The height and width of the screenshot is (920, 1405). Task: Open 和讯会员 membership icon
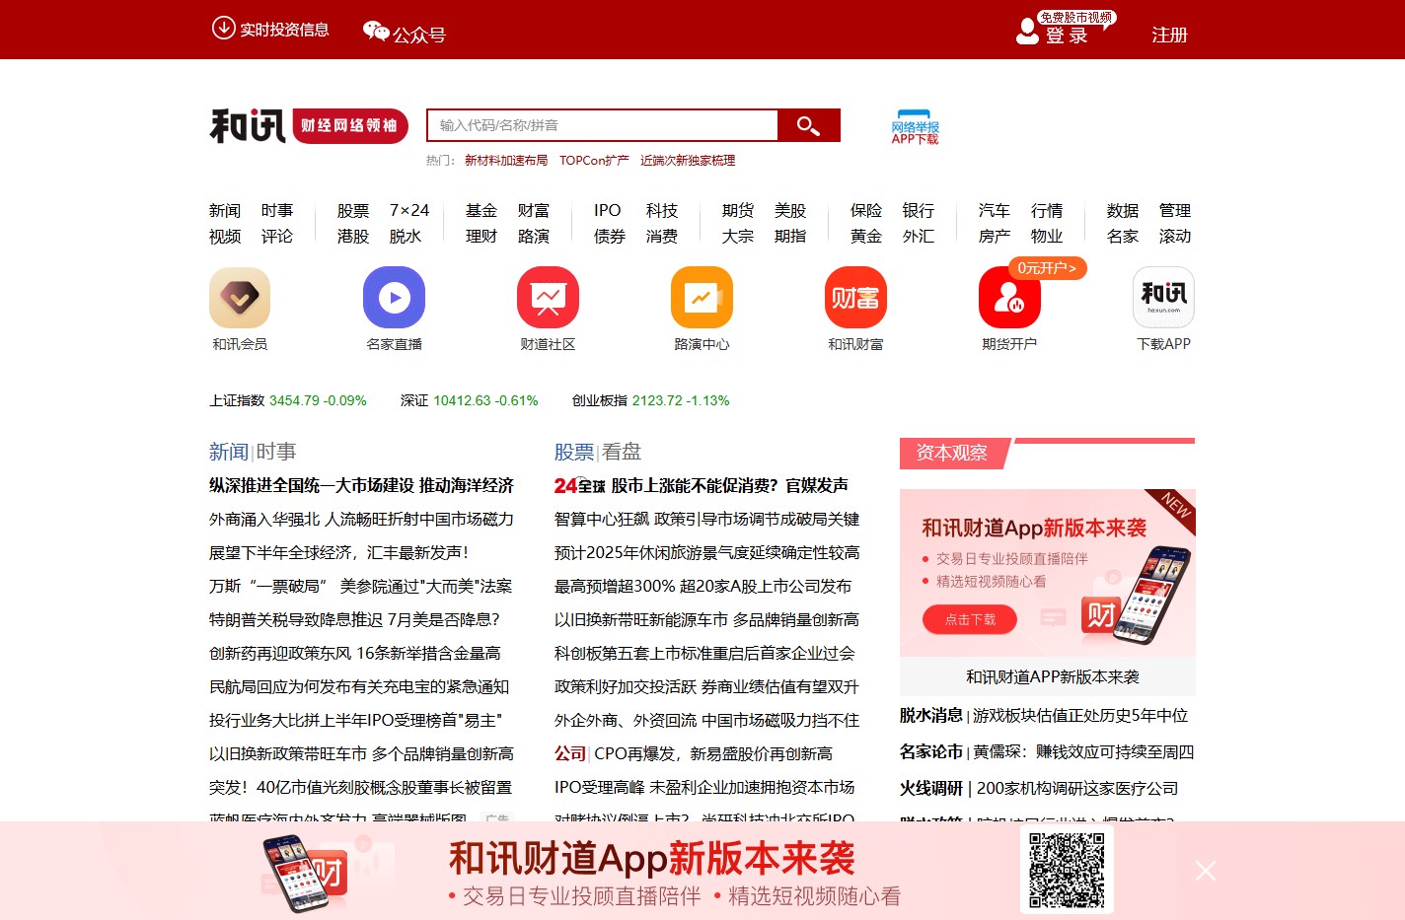[240, 297]
